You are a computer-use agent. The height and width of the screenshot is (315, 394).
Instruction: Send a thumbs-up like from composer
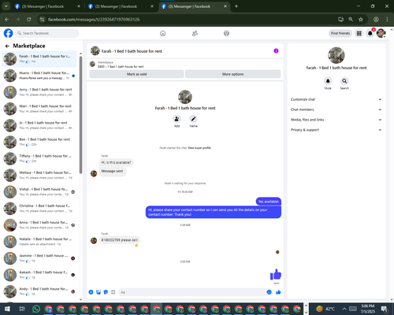pyautogui.click(x=278, y=292)
